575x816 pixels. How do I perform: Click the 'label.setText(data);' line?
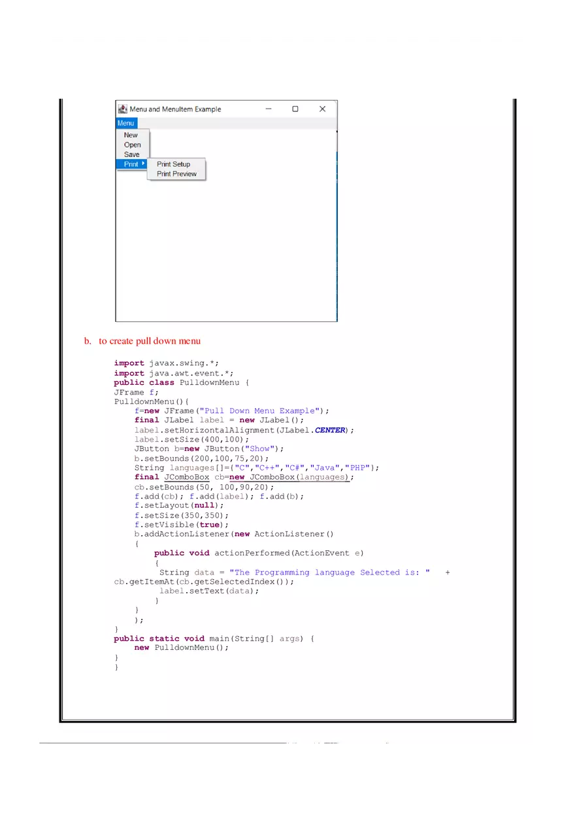tap(209, 591)
